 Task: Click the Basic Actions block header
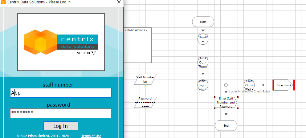click(137, 30)
